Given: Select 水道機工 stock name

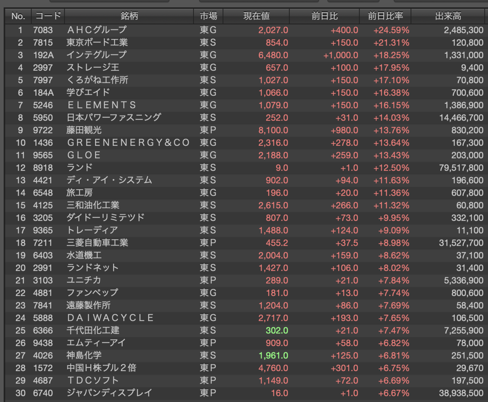Looking at the screenshot, I should 84,255.
